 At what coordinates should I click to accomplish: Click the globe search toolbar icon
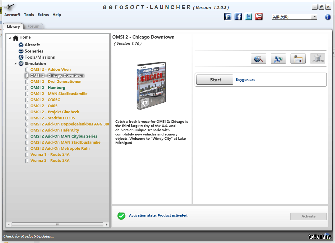click(x=259, y=59)
